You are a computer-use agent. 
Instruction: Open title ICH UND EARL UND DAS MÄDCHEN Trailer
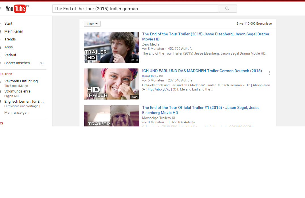(202, 71)
